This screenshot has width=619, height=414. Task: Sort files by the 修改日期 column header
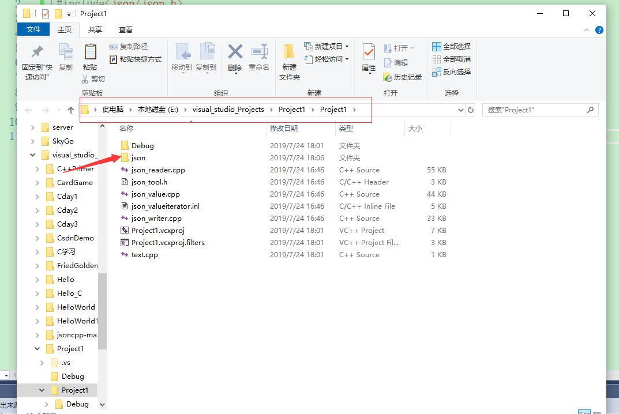pos(285,128)
